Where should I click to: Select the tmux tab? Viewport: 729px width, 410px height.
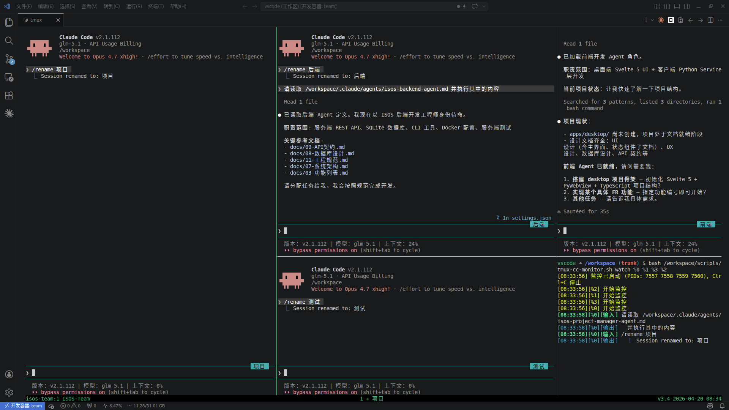[41, 20]
